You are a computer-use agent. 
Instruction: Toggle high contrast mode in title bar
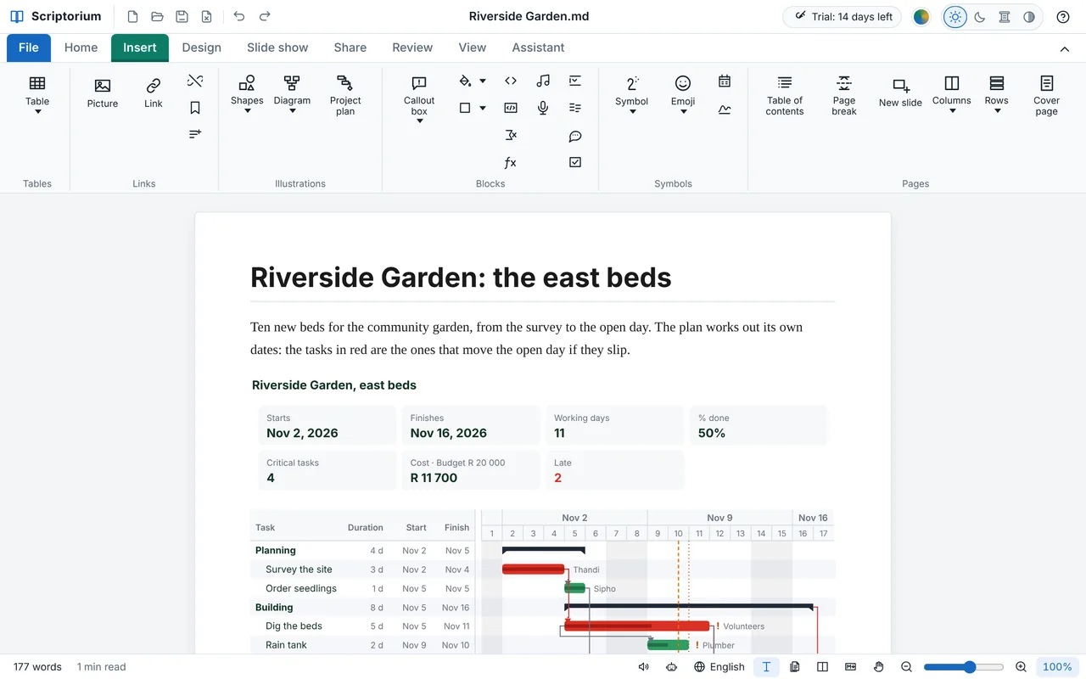pos(1029,17)
